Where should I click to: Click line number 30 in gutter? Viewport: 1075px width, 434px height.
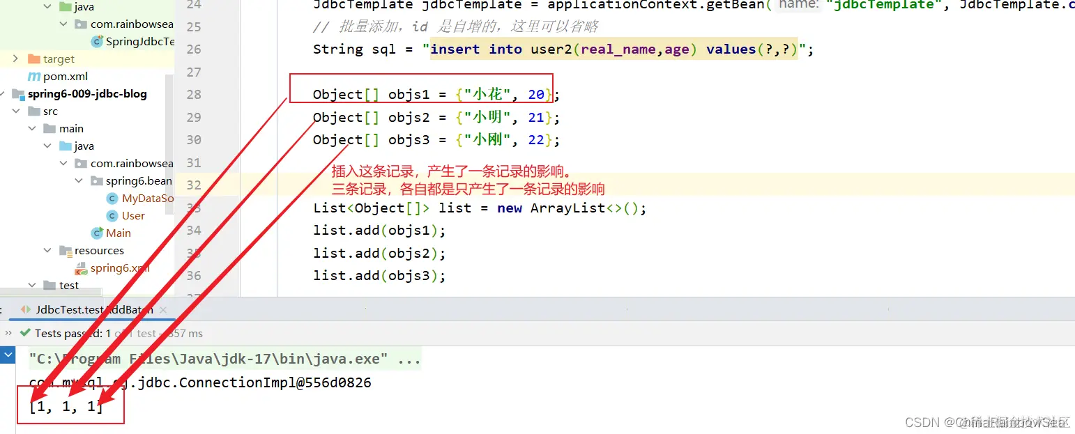(194, 140)
